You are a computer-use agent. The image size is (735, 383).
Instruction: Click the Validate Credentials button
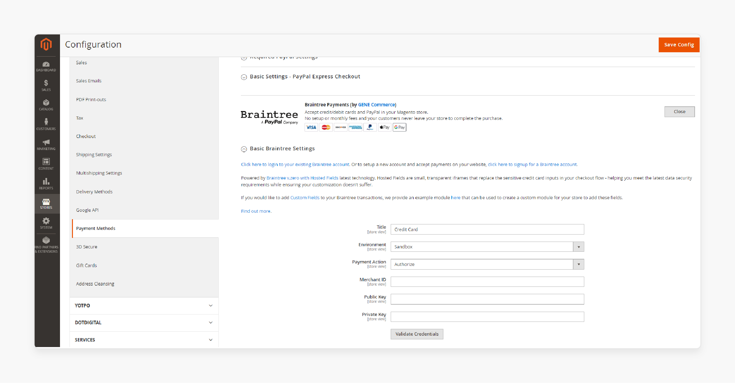click(x=417, y=334)
